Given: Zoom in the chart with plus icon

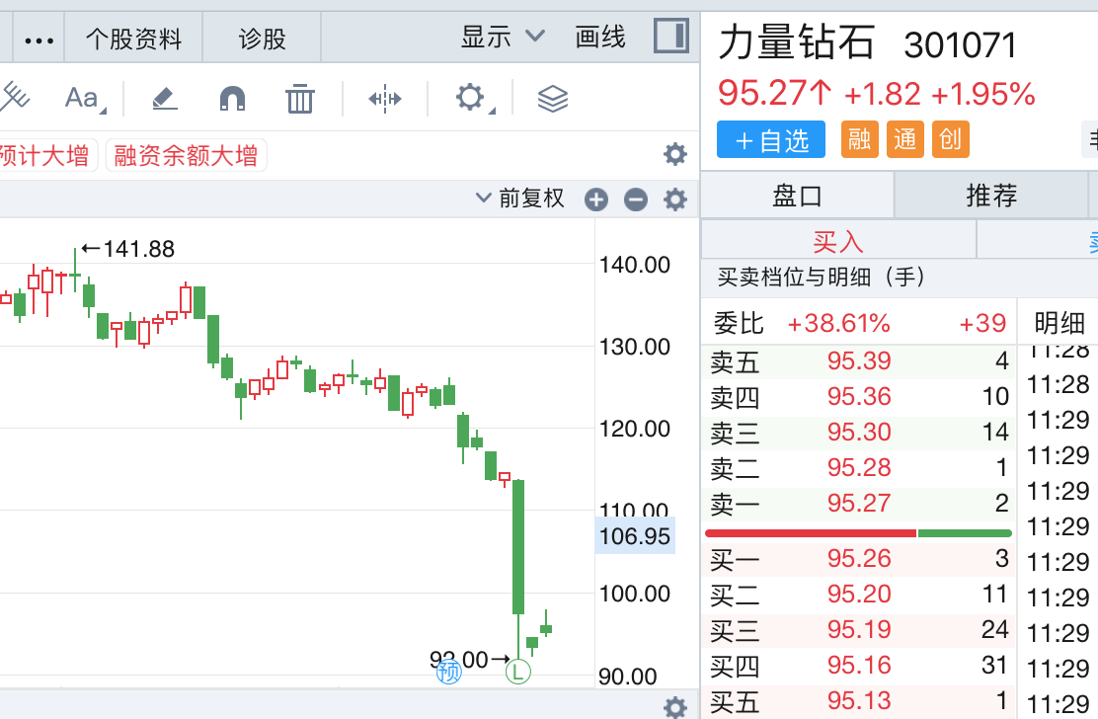Looking at the screenshot, I should pos(596,200).
